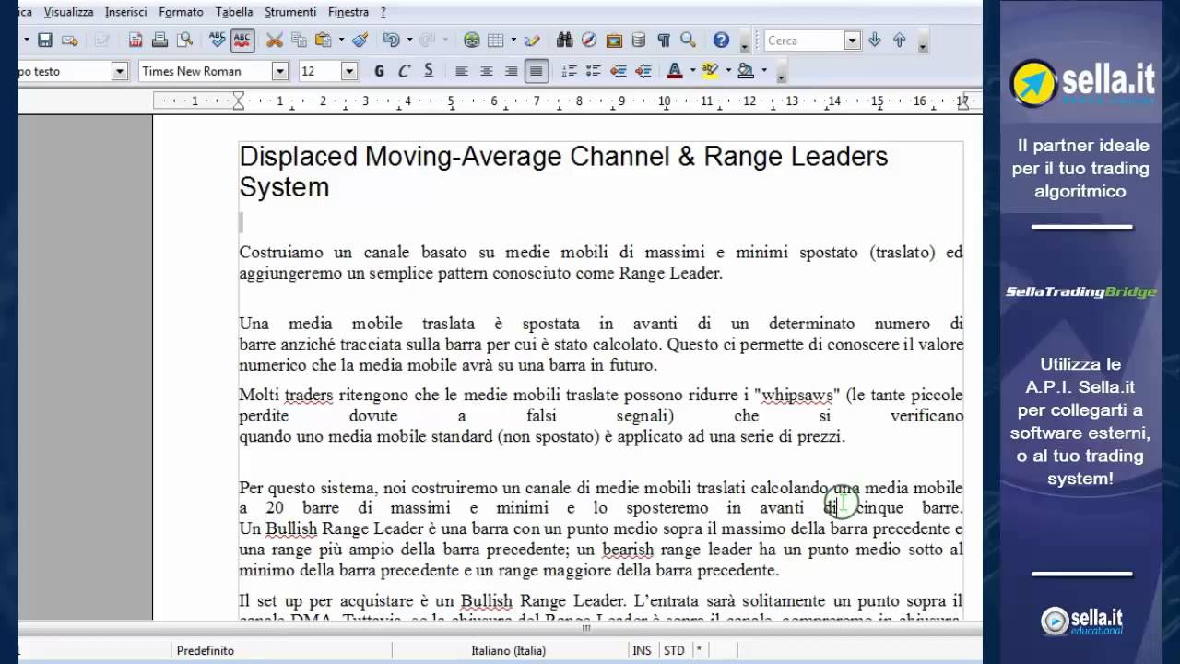Screen dimensions: 1180x664
Task: Click the Copy icon
Action: click(x=299, y=40)
